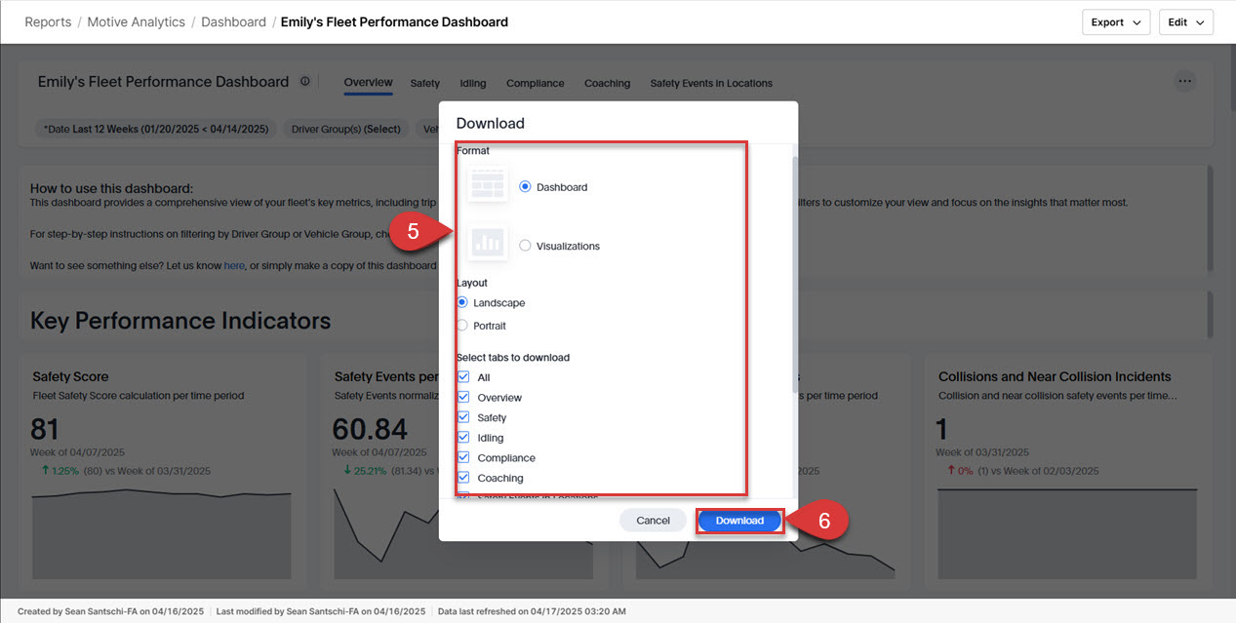Click the Safety Events value 60.84

click(370, 429)
